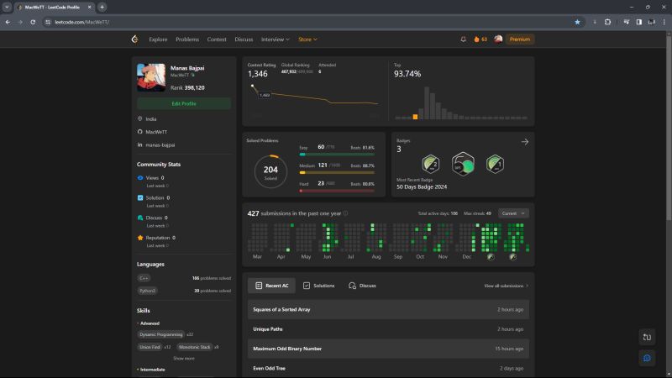
Task: Click the Hard problems progress bar
Action: coord(337,192)
